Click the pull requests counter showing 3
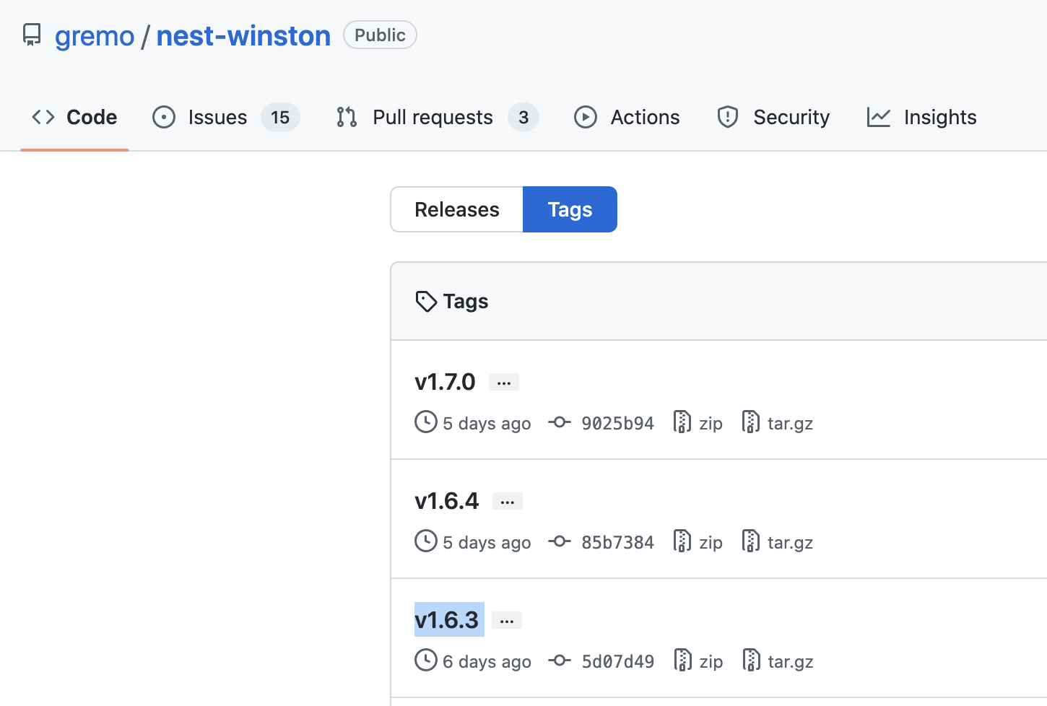 [x=523, y=117]
